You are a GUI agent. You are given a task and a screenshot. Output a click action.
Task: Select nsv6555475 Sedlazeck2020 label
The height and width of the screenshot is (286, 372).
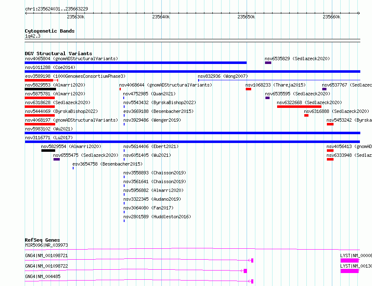(86, 155)
